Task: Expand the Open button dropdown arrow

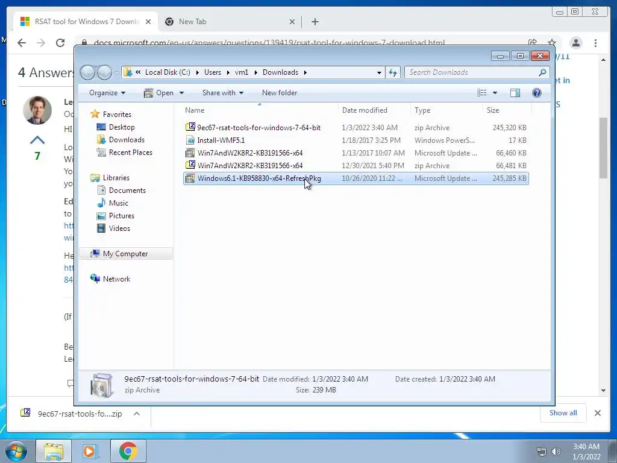Action: pos(181,93)
